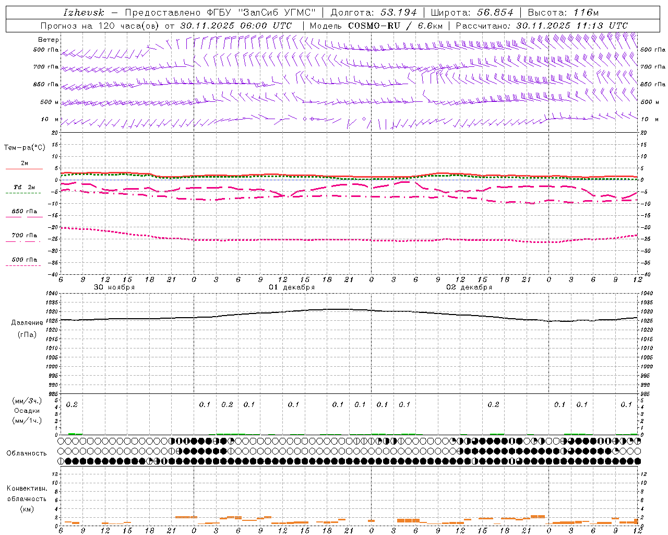Viewport: 668px width, 535px height.
Task: Click the Осадки precipitation label
Action: [x=27, y=411]
